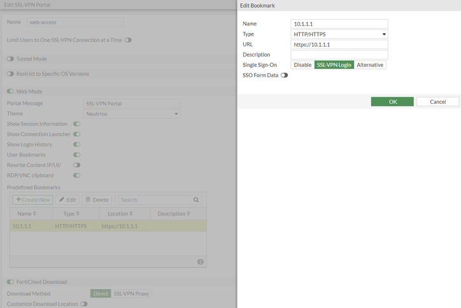Click Edit bookmark button

pyautogui.click(x=67, y=200)
